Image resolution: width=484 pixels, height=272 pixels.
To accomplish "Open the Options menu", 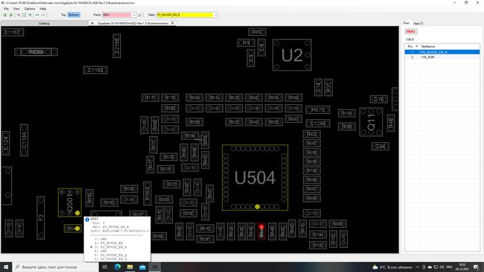I will click(x=30, y=8).
